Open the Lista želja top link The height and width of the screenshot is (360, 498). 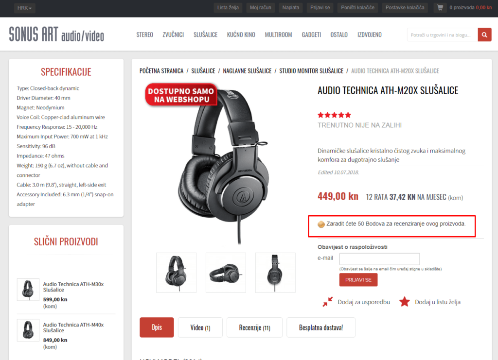point(228,8)
